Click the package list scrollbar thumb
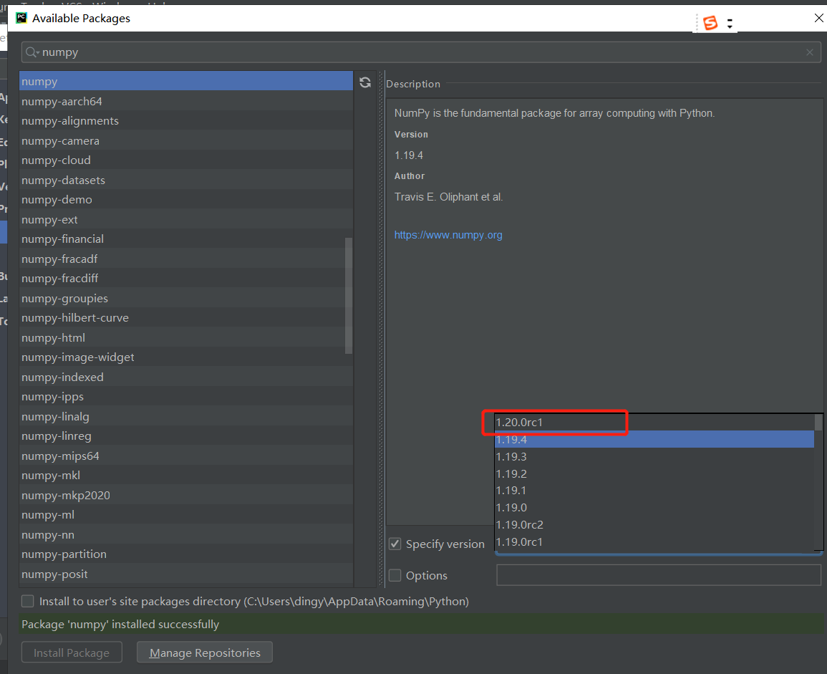 pyautogui.click(x=348, y=296)
